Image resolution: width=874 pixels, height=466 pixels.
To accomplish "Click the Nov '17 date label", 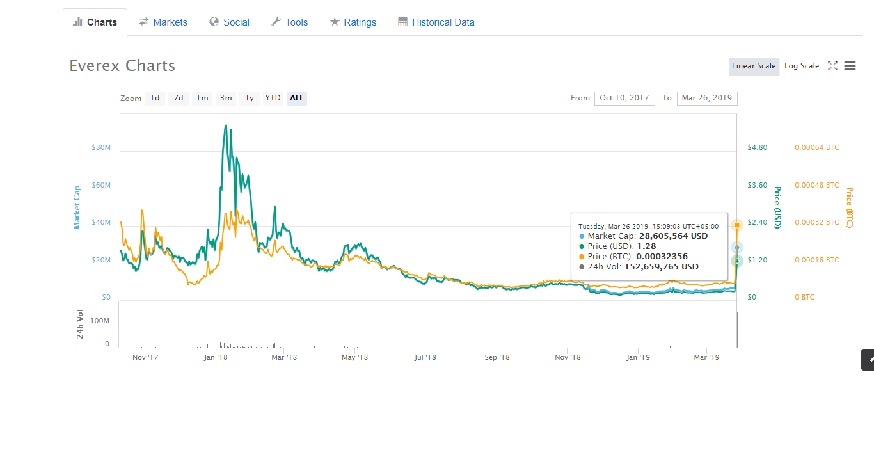I will pos(145,357).
